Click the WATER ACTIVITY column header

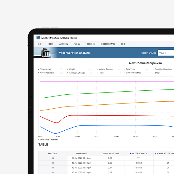pos(139,153)
